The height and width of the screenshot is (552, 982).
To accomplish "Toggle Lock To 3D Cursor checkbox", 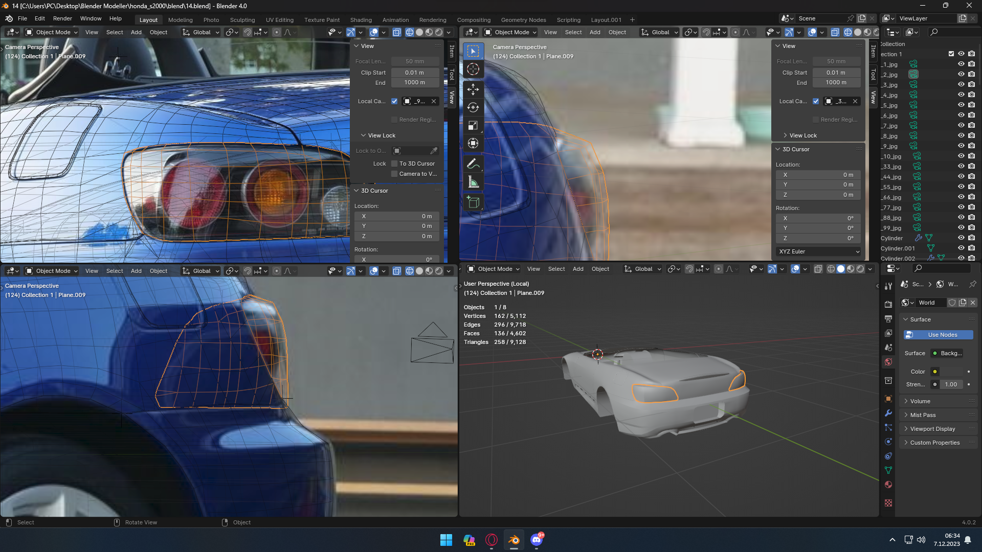I will [394, 164].
